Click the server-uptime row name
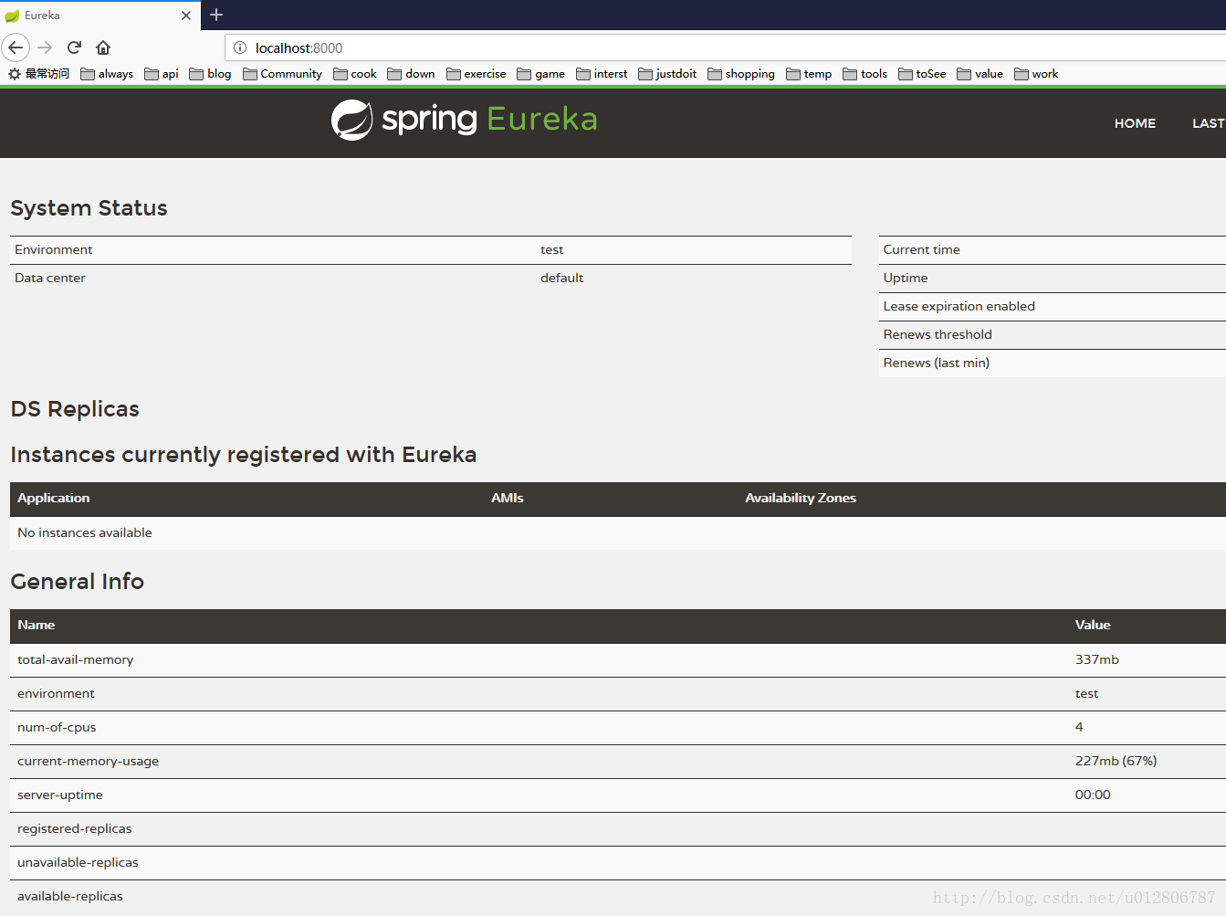The image size is (1226, 916). (60, 795)
